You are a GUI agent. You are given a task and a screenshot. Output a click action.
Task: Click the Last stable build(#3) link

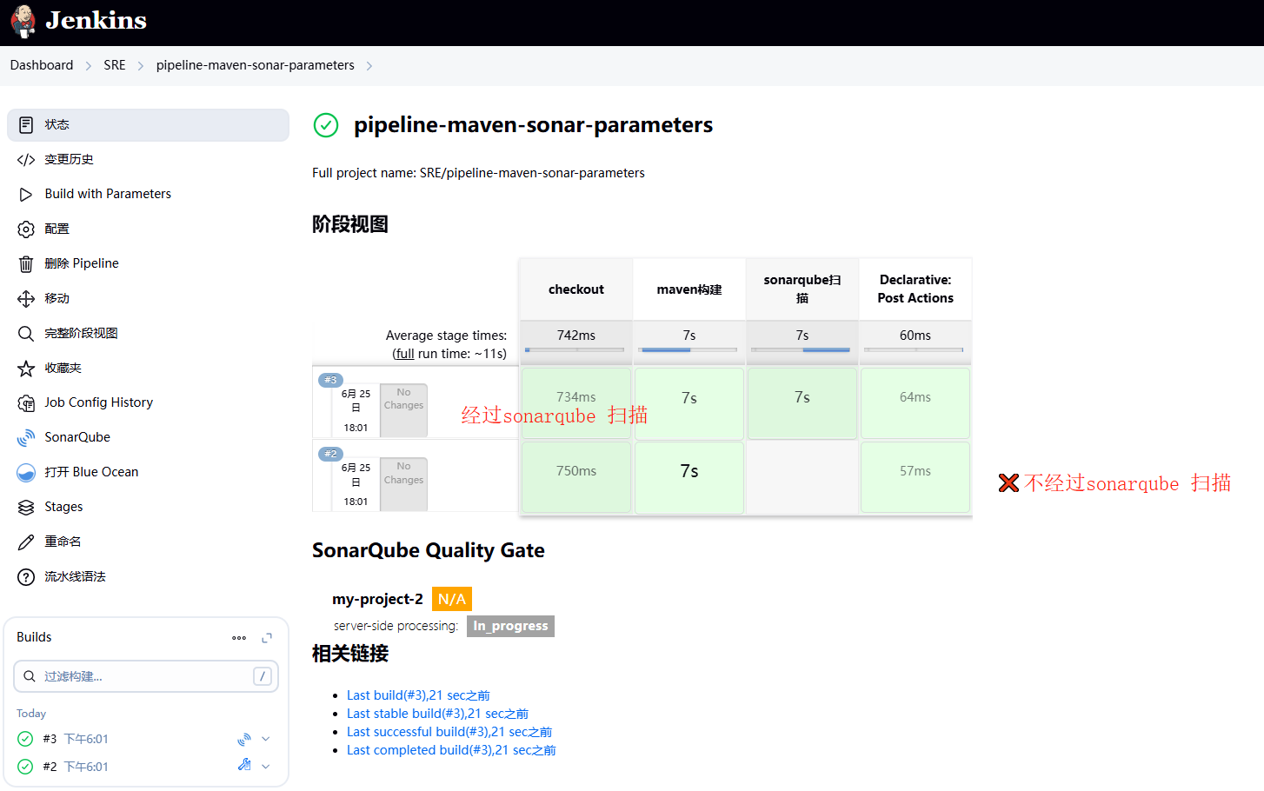coord(437,714)
